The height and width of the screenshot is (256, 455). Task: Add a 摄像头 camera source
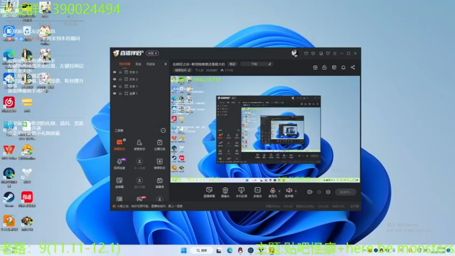[225, 192]
